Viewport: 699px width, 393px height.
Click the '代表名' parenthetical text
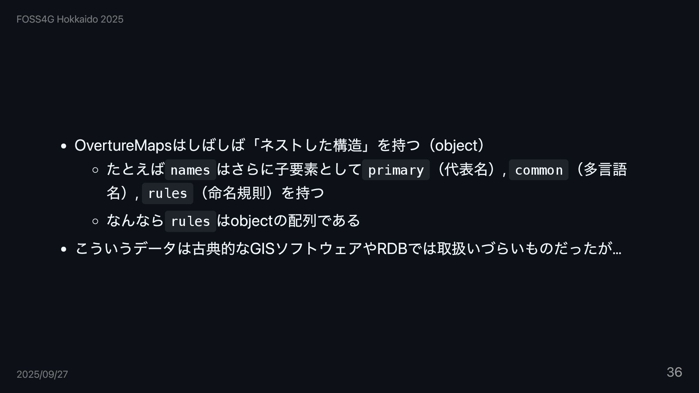466,169
